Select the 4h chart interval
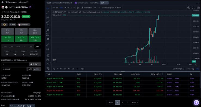The width and height of the screenshot is (201, 107). 68,8
